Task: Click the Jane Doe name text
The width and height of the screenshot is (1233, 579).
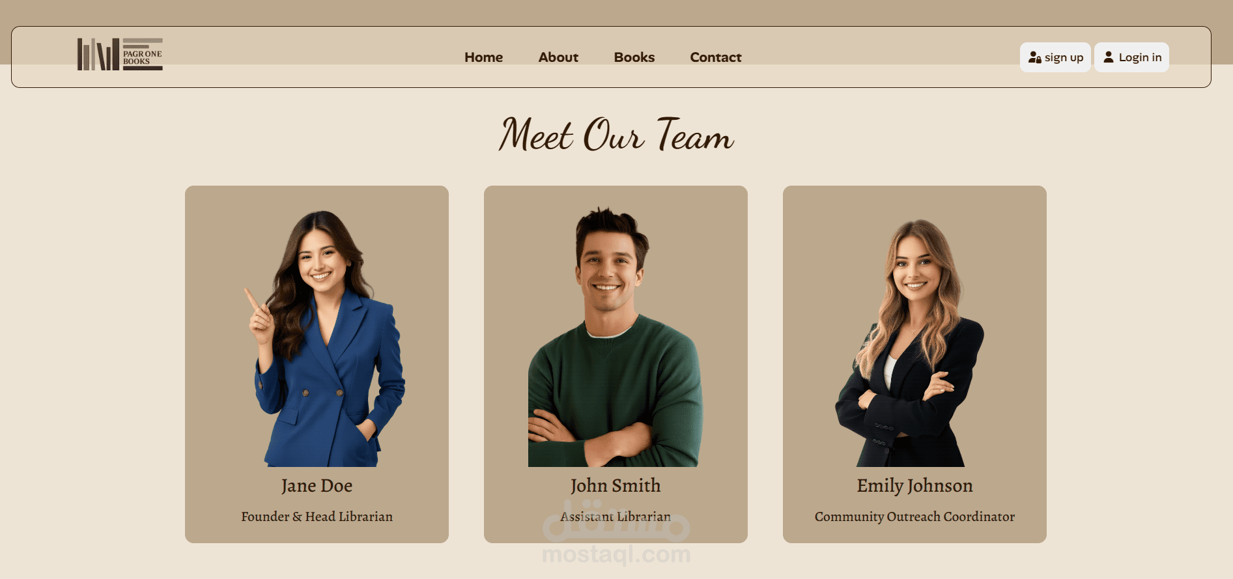Action: click(317, 486)
